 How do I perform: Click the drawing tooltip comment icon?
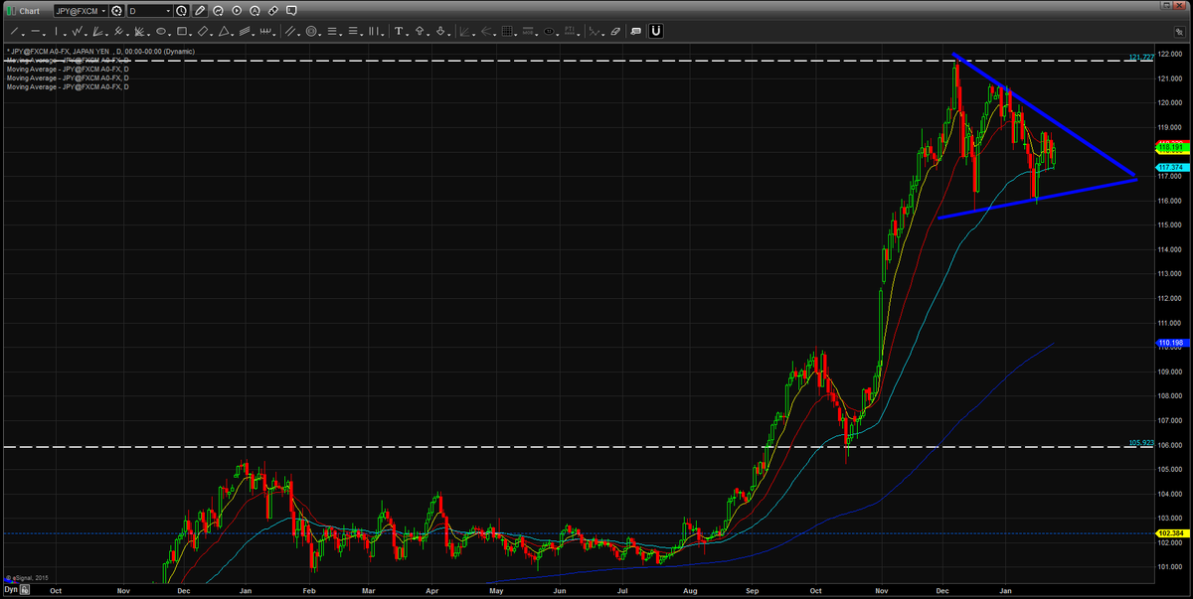coord(636,31)
